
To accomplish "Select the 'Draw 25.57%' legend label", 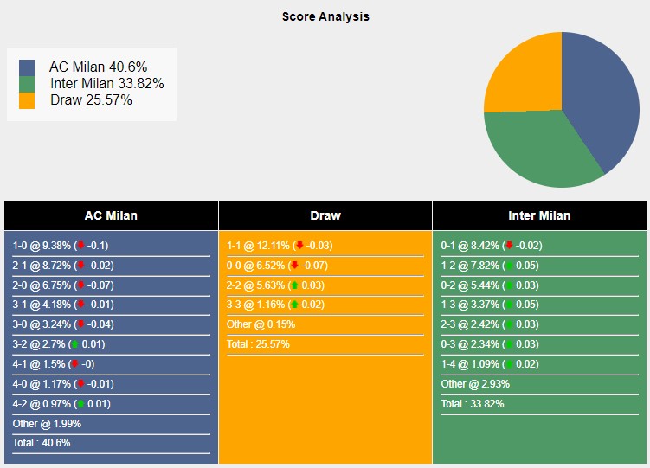I will [91, 100].
